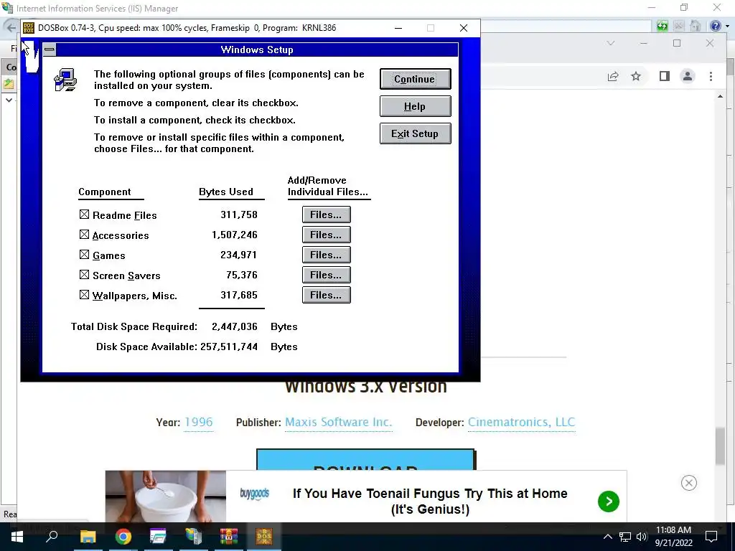The image size is (735, 551).
Task: Uncheck the Wallpapers, Misc. checkbox
Action: [85, 295]
